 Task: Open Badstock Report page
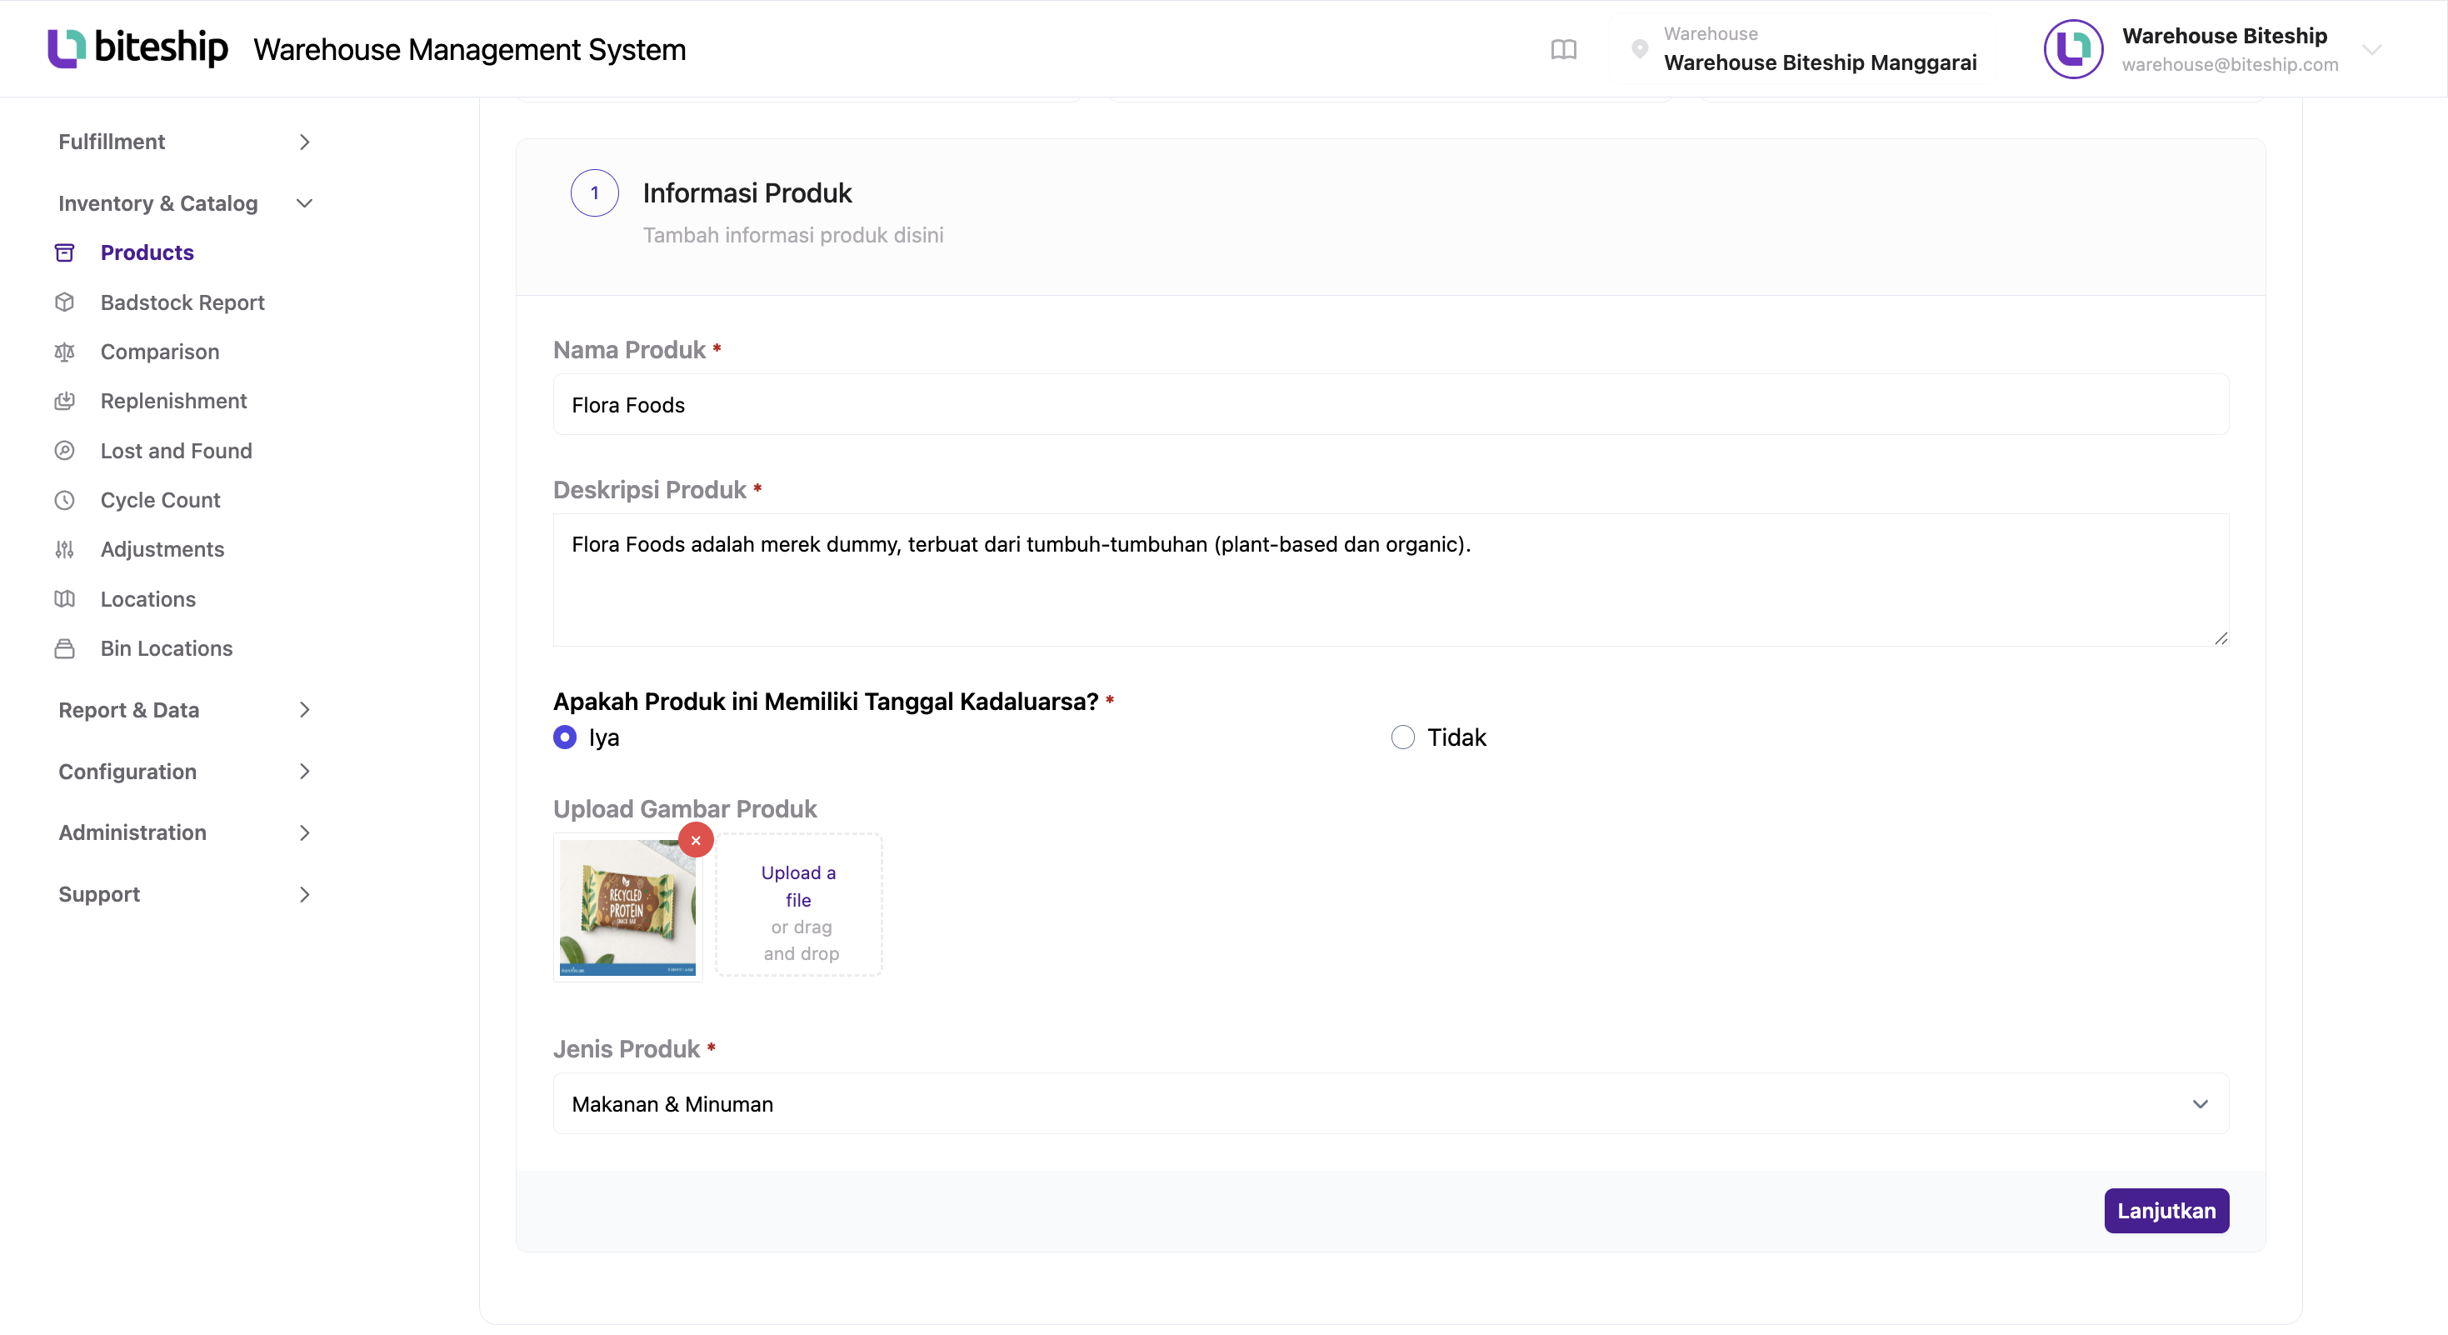[182, 302]
